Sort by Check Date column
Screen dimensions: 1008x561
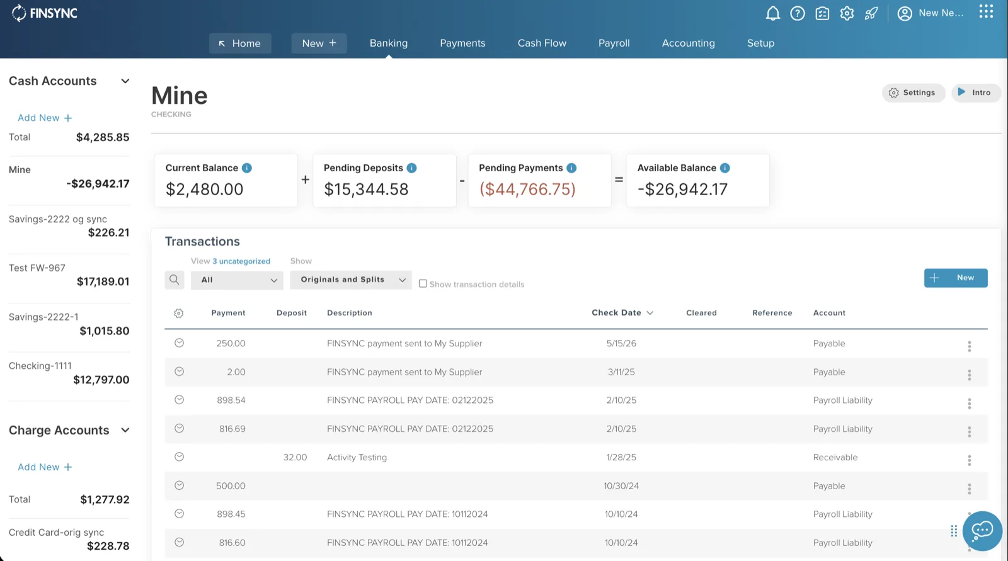click(x=622, y=313)
